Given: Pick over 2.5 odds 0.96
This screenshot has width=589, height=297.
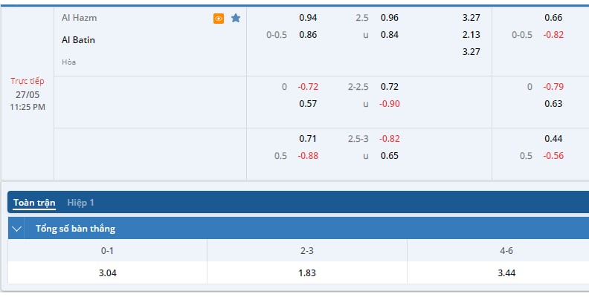Looking at the screenshot, I should [x=390, y=18].
